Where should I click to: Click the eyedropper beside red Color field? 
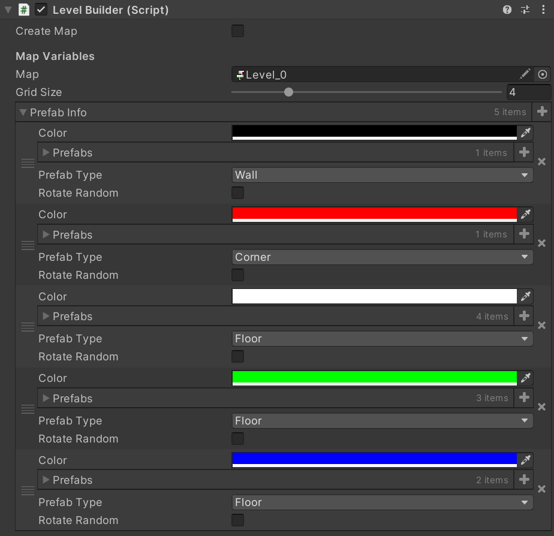pyautogui.click(x=526, y=214)
